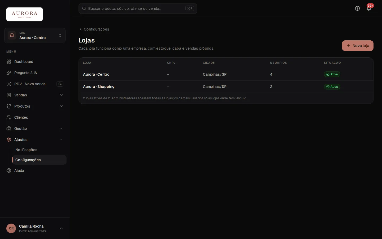Click the Ativa badge for Aurora · Centro
Image resolution: width=382 pixels, height=239 pixels.
coord(332,74)
